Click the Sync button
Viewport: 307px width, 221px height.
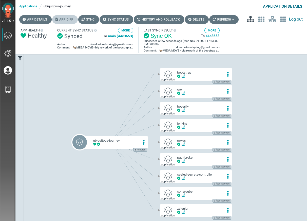click(x=88, y=19)
